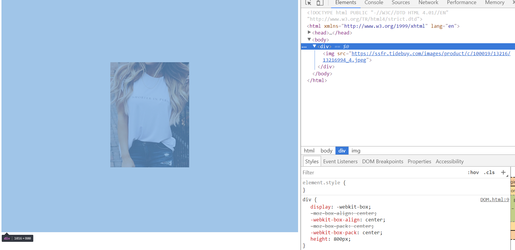Add new style rule plus icon
Image resolution: width=515 pixels, height=250 pixels.
coord(503,172)
